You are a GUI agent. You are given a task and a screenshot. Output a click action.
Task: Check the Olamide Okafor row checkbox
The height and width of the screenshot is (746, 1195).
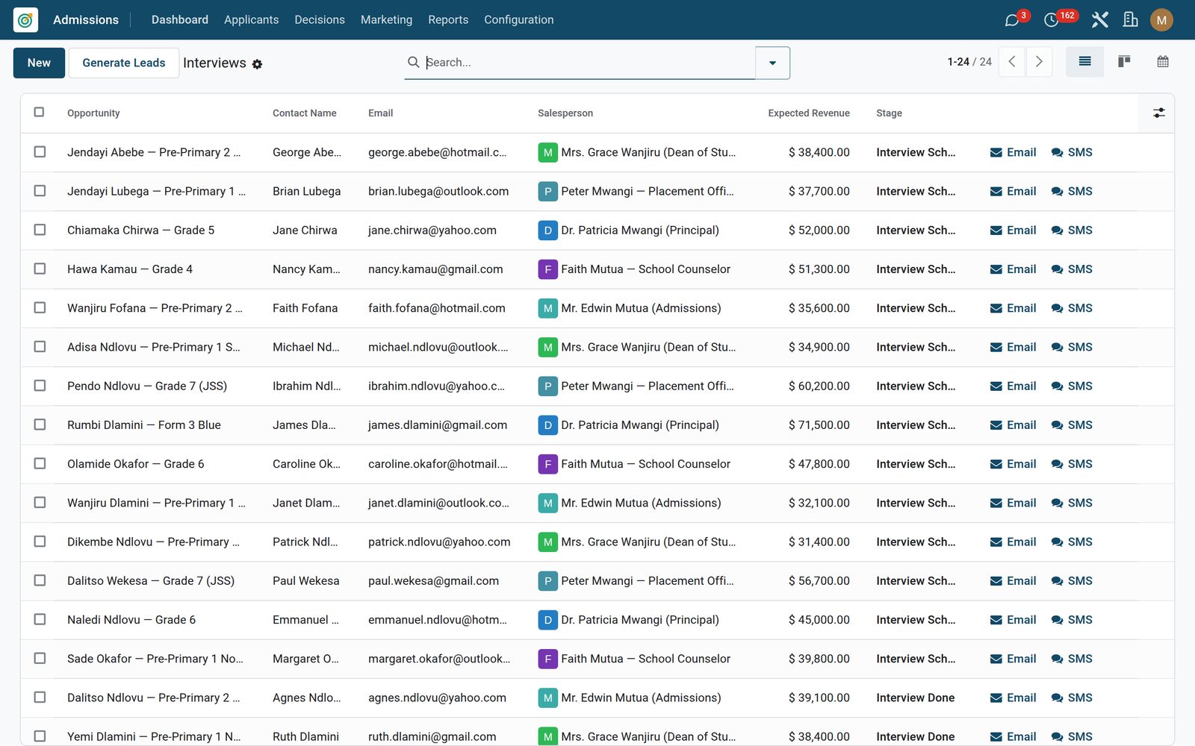[x=40, y=463]
